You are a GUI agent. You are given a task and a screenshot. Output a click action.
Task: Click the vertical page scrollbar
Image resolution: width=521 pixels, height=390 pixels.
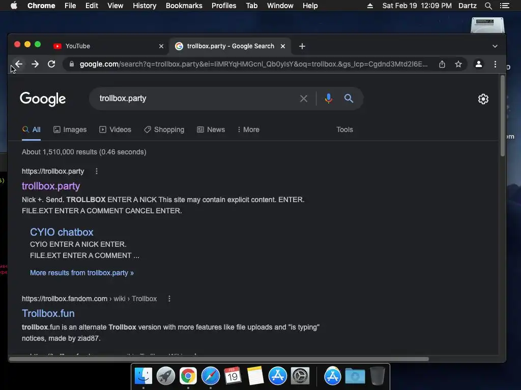click(502, 116)
